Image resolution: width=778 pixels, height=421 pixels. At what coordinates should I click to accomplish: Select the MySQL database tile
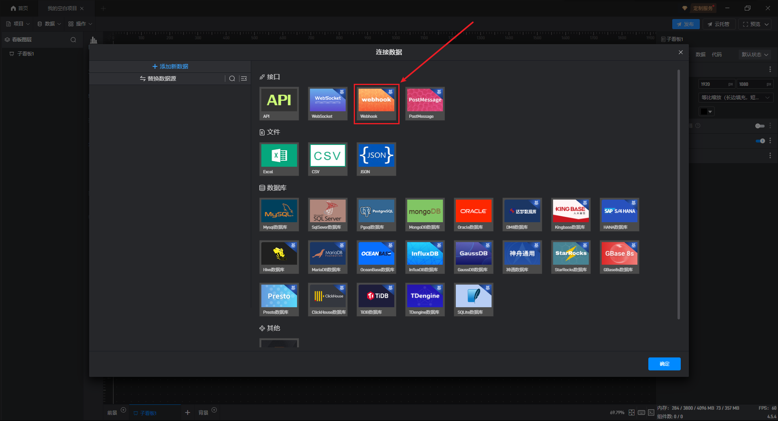point(279,215)
